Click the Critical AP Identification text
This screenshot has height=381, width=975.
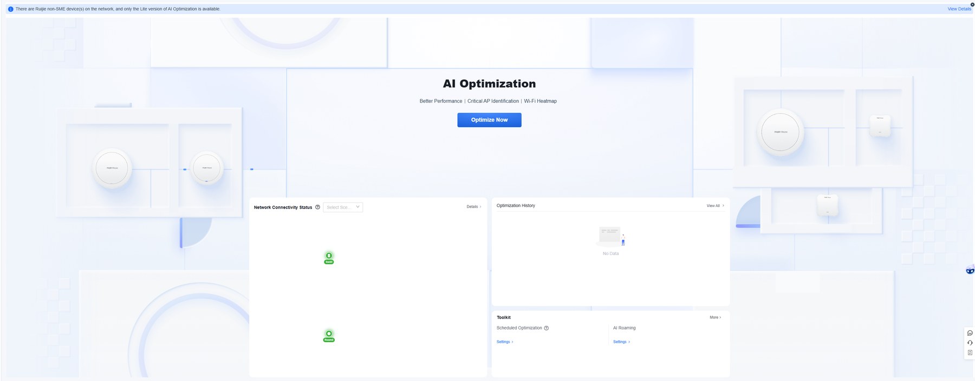click(x=493, y=101)
